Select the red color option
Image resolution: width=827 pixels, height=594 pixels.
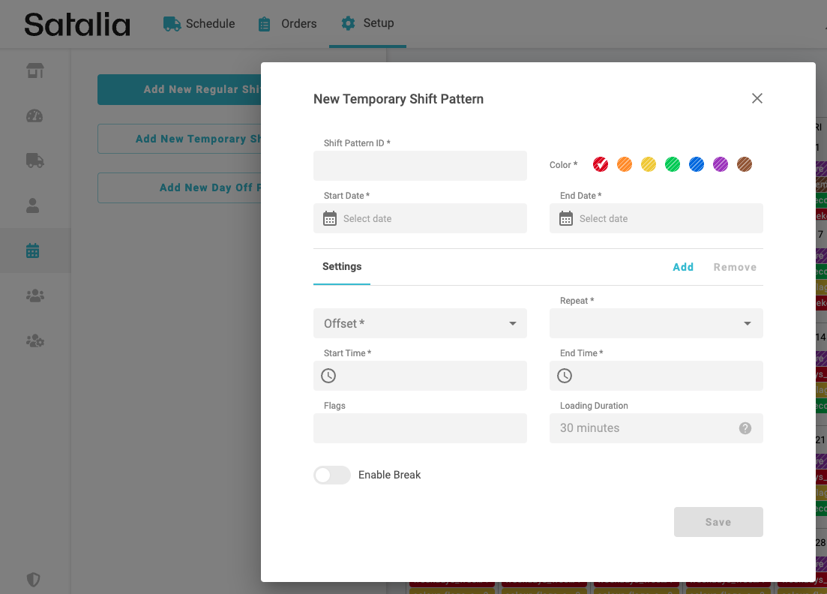601,164
